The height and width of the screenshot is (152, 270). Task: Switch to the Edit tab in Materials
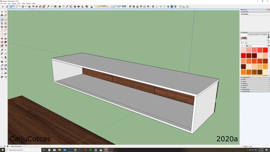[246, 43]
